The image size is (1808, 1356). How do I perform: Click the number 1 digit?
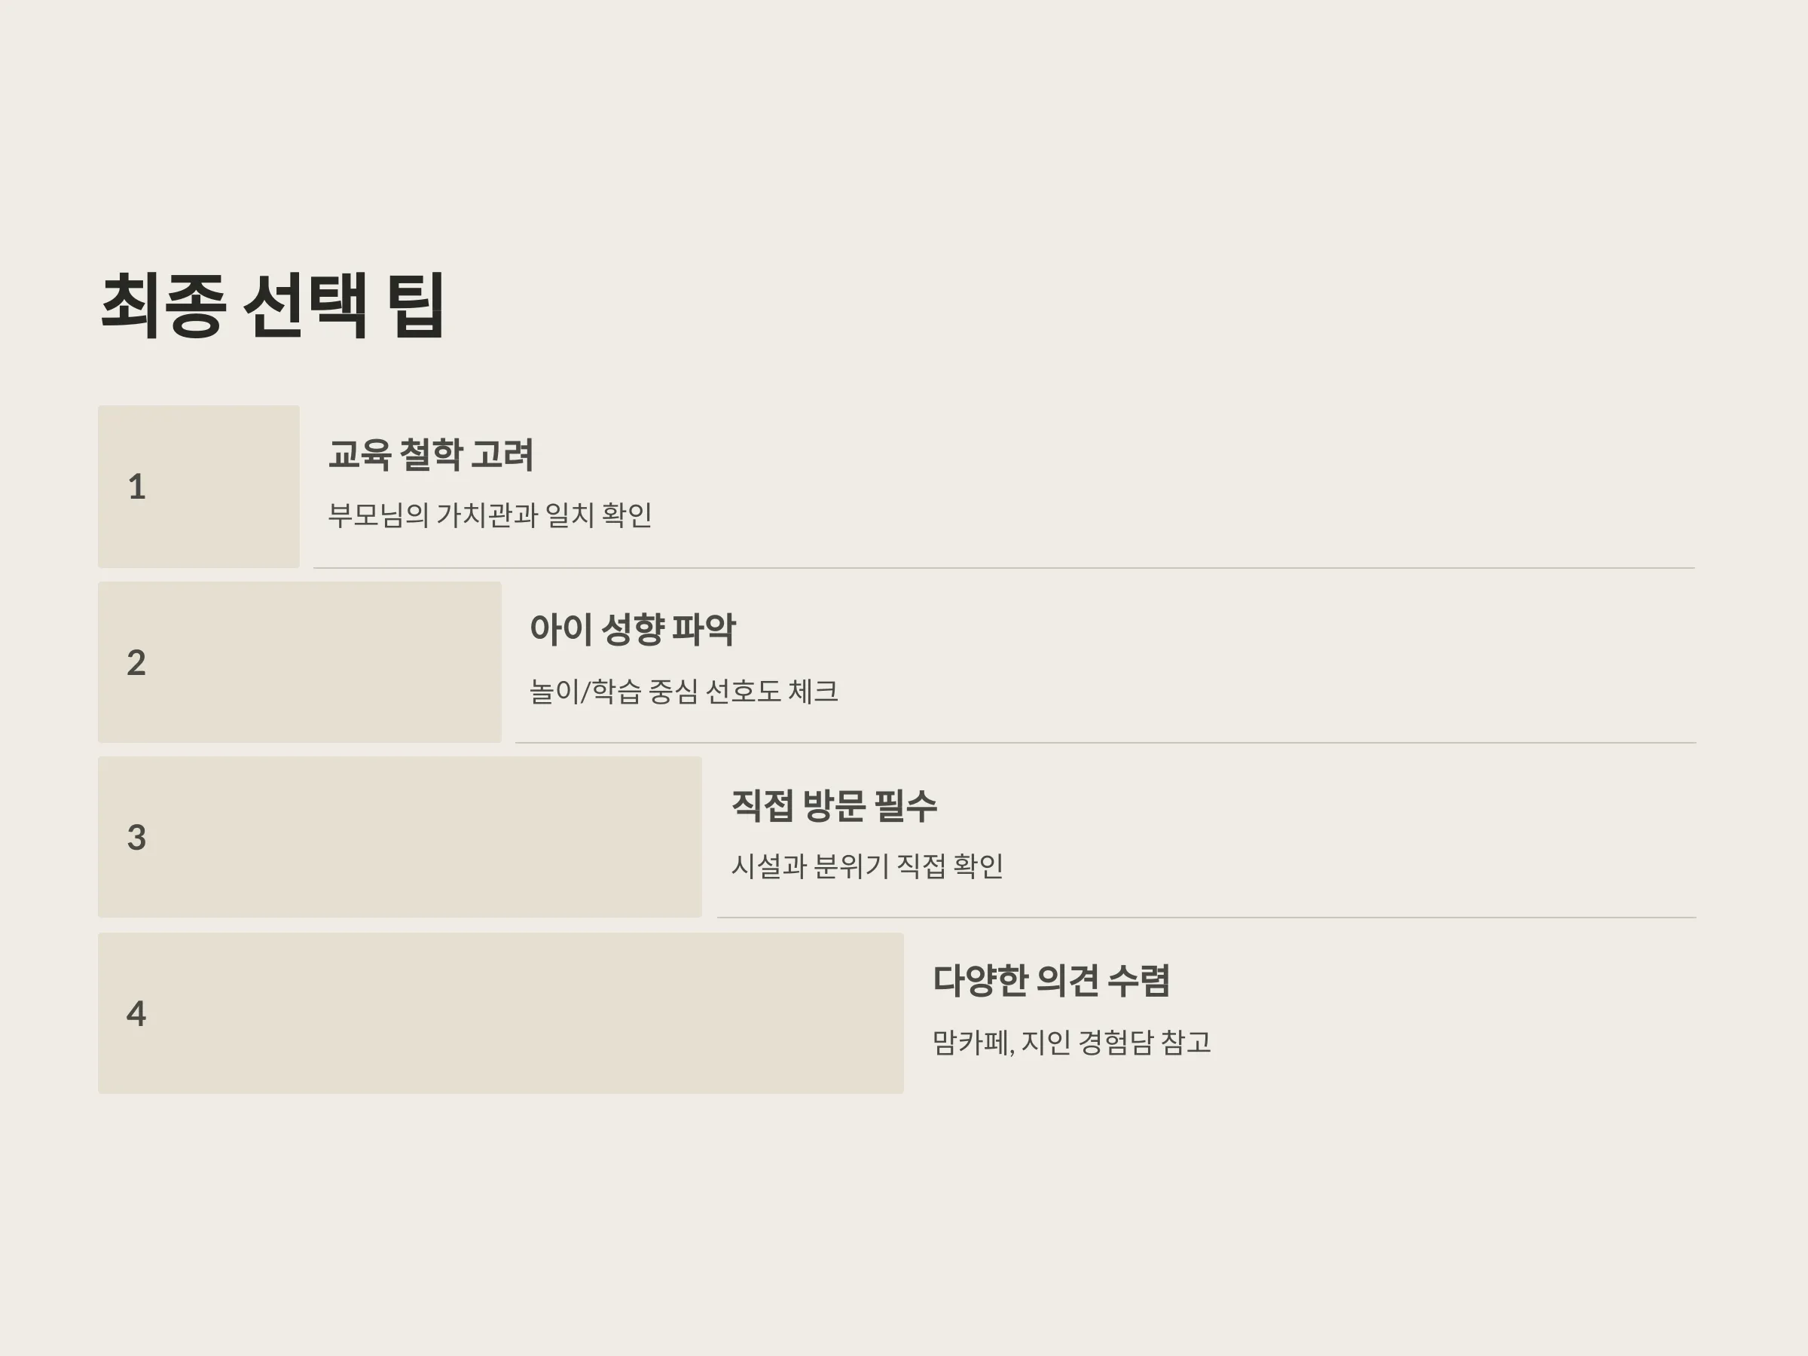(x=136, y=487)
